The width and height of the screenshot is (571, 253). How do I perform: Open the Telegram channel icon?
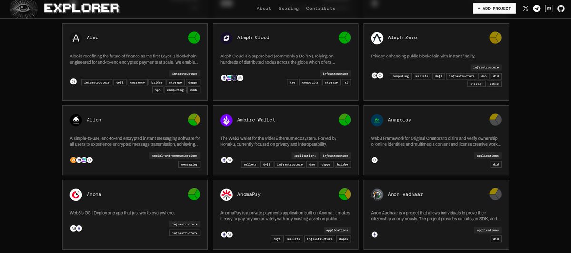(537, 9)
